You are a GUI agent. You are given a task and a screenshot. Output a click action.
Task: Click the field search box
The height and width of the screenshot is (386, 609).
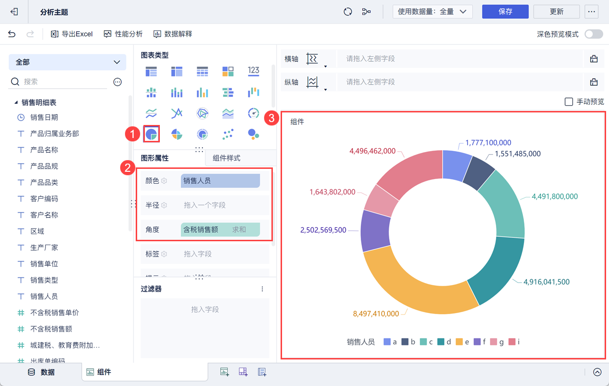(58, 82)
